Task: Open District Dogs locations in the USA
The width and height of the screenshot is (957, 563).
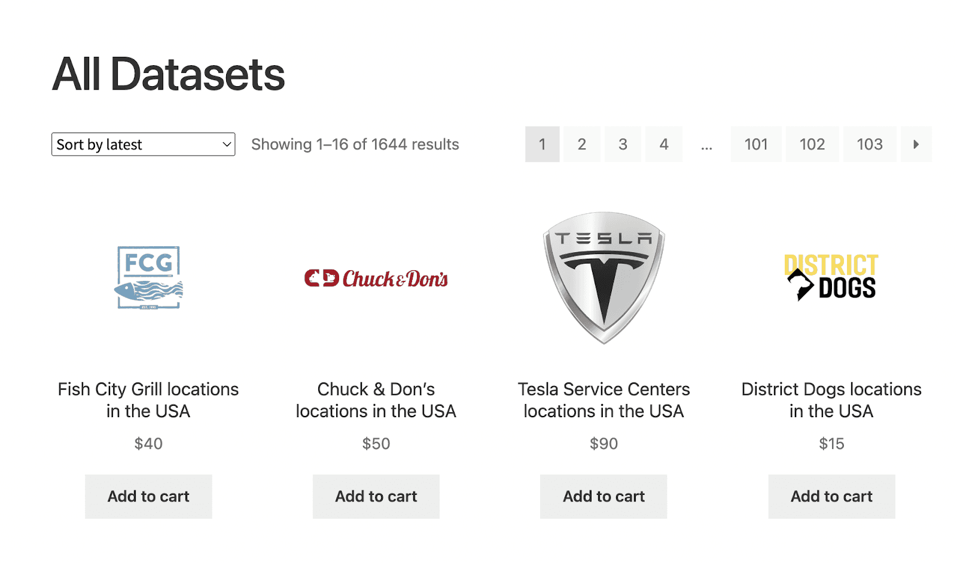Action: (x=831, y=400)
